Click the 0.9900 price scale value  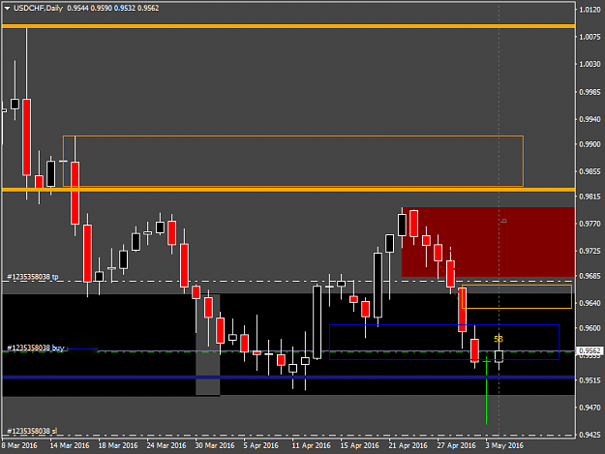point(590,144)
